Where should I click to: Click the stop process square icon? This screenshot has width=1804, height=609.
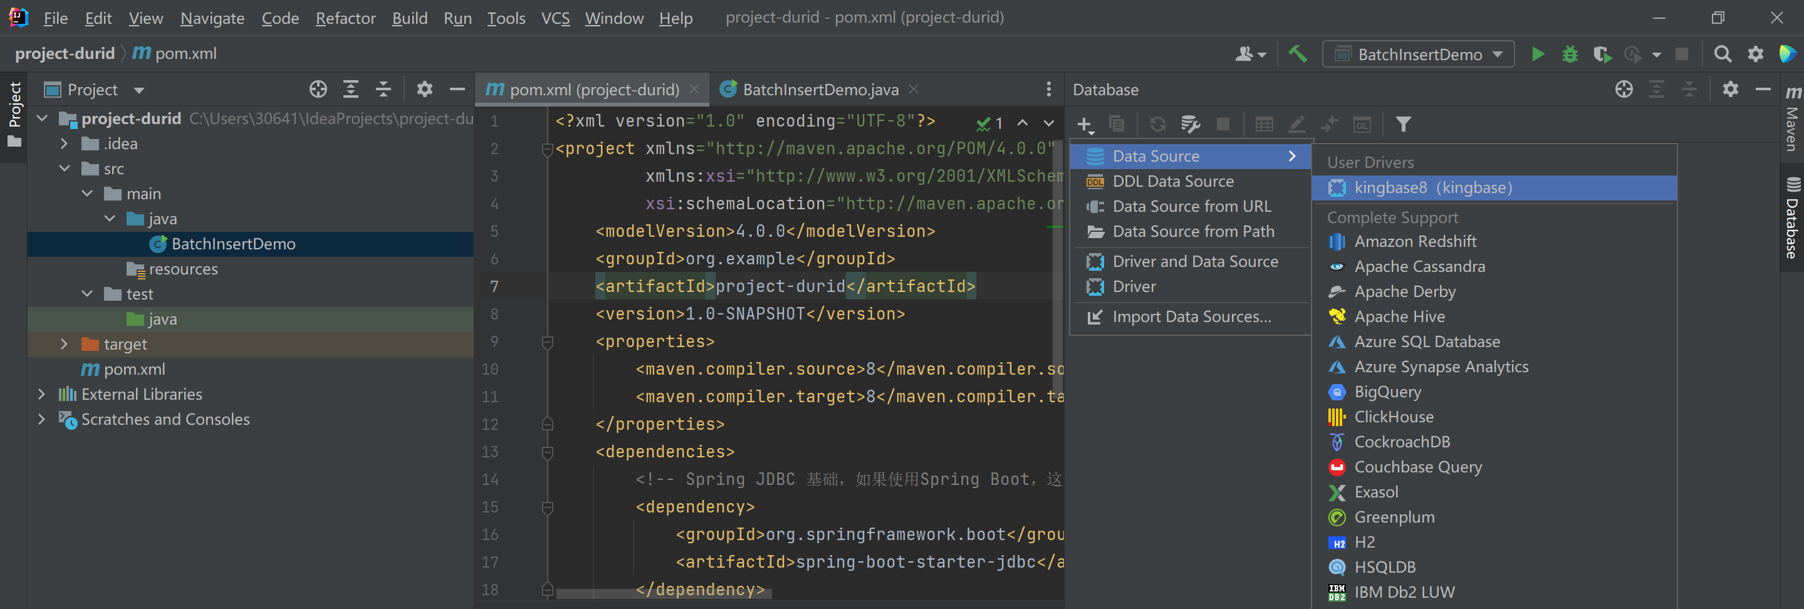1681,54
